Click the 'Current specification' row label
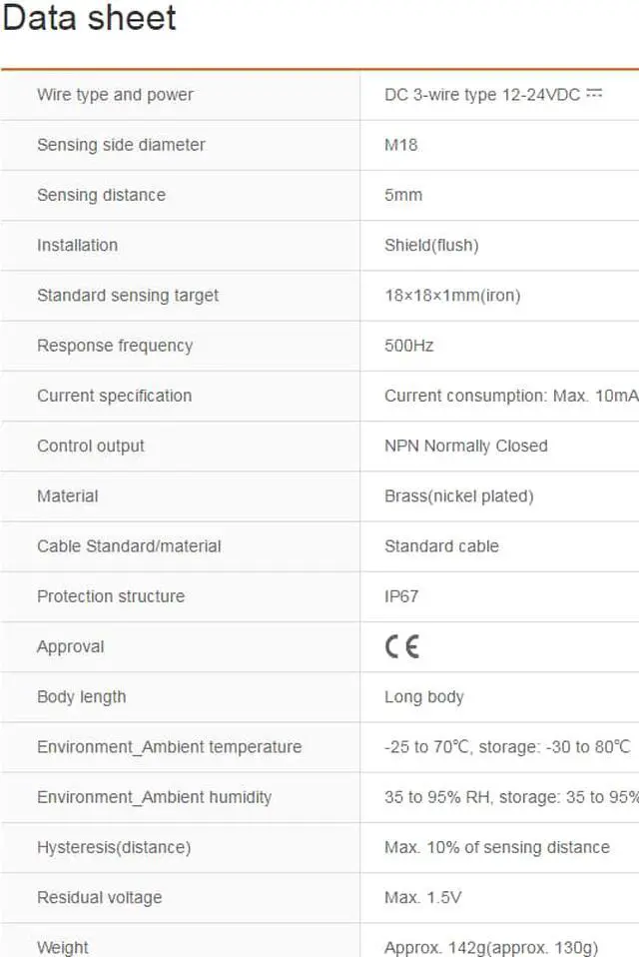Screen dimensions: 639x957 click(114, 396)
